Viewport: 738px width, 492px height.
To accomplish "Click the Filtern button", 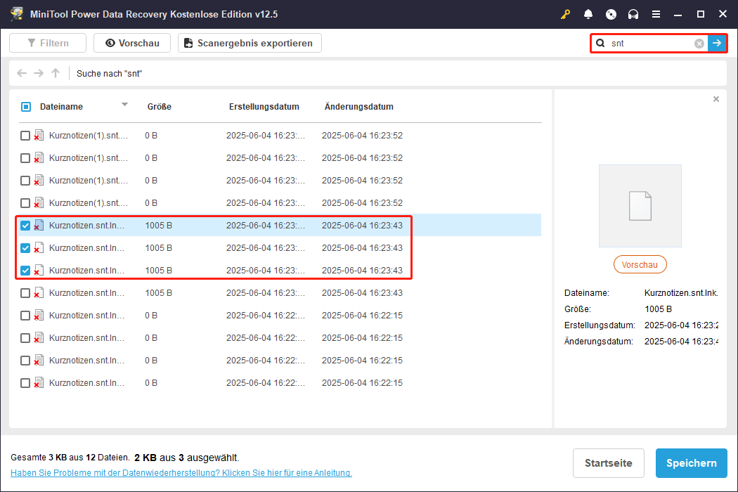I will (x=48, y=43).
